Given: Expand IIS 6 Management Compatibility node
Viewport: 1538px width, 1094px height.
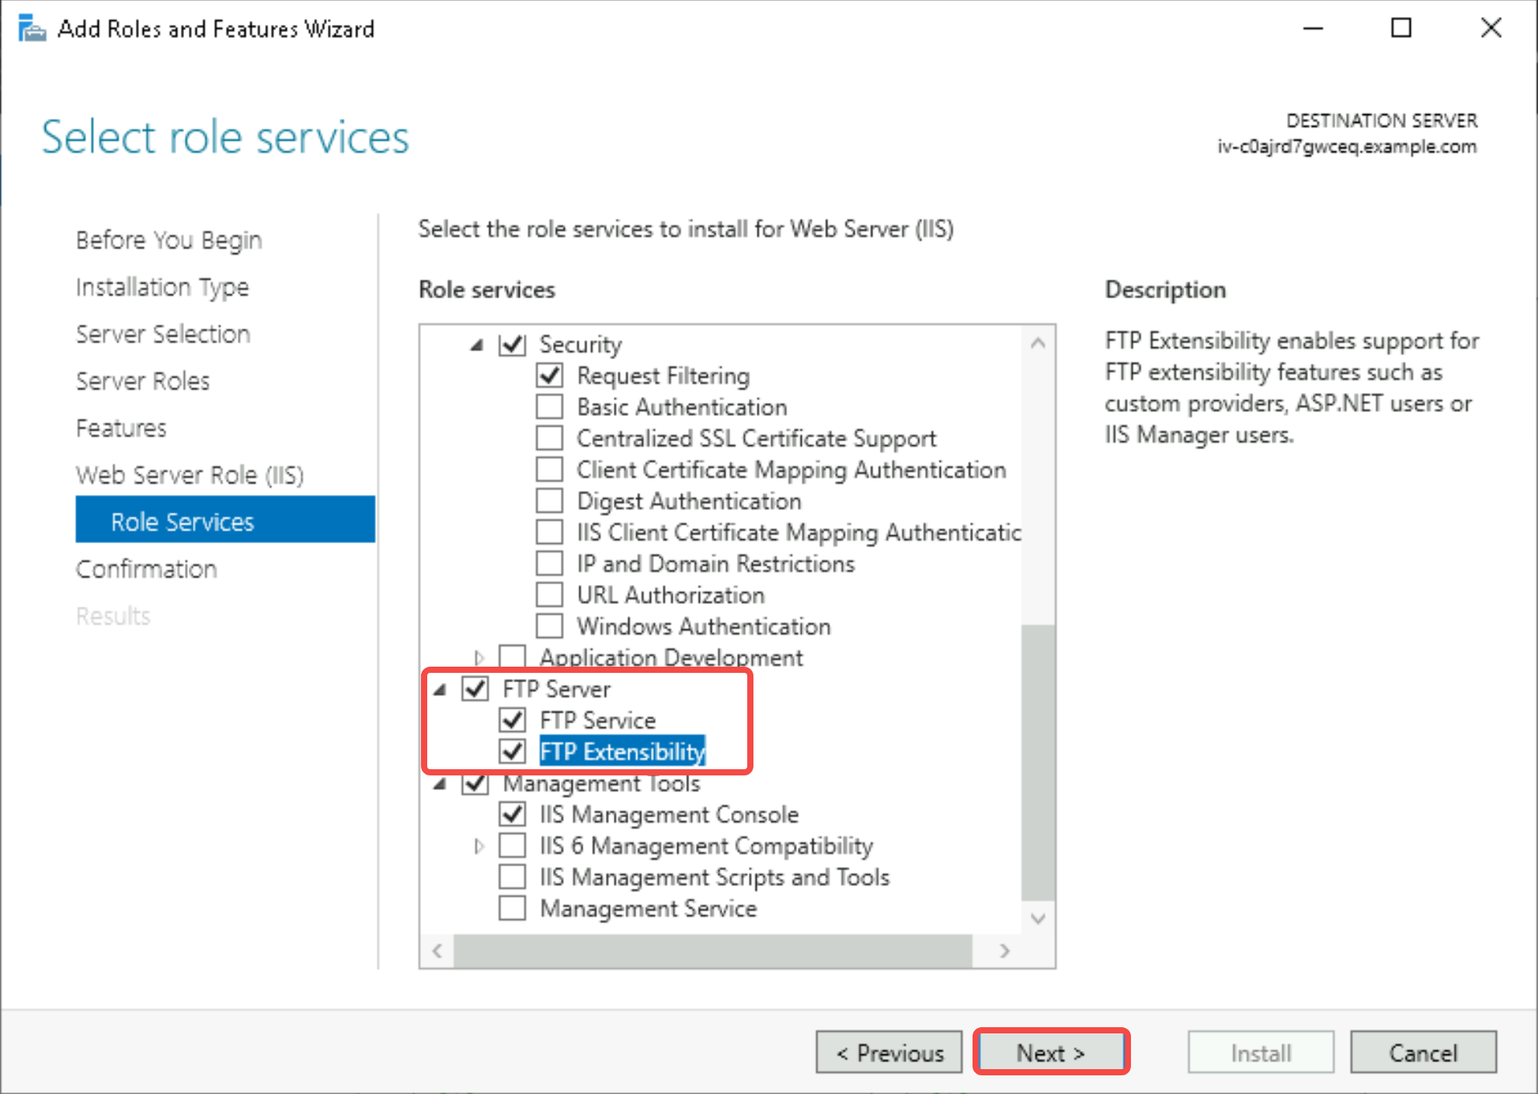Looking at the screenshot, I should [479, 846].
